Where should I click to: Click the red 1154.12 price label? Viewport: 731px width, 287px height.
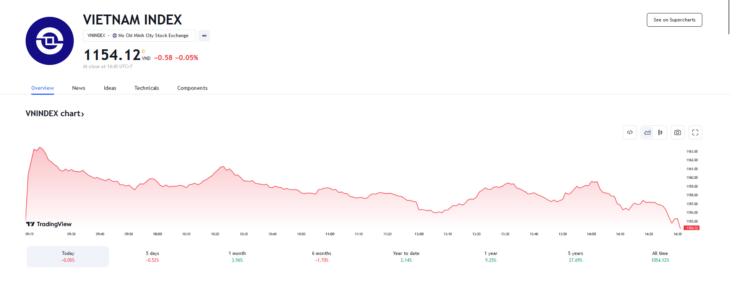tap(691, 228)
